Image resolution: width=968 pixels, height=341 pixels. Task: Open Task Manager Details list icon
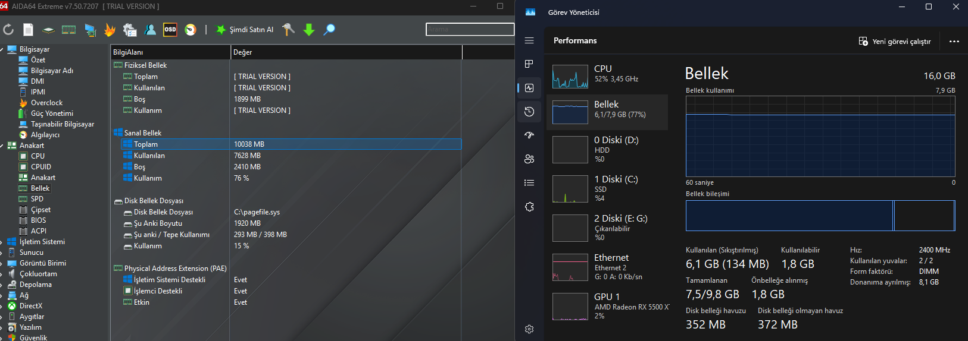tap(529, 183)
